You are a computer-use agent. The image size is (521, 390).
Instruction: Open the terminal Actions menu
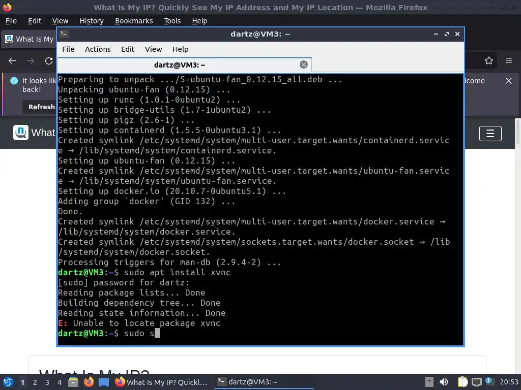pyautogui.click(x=98, y=49)
